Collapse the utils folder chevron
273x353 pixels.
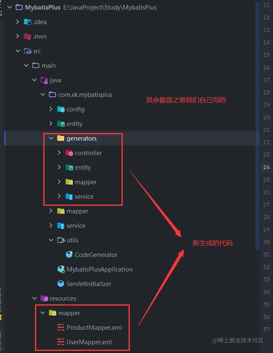(51, 240)
